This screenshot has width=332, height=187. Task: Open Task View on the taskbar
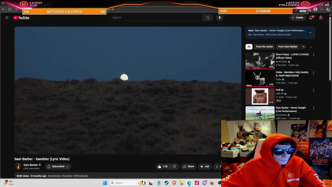(x=151, y=183)
